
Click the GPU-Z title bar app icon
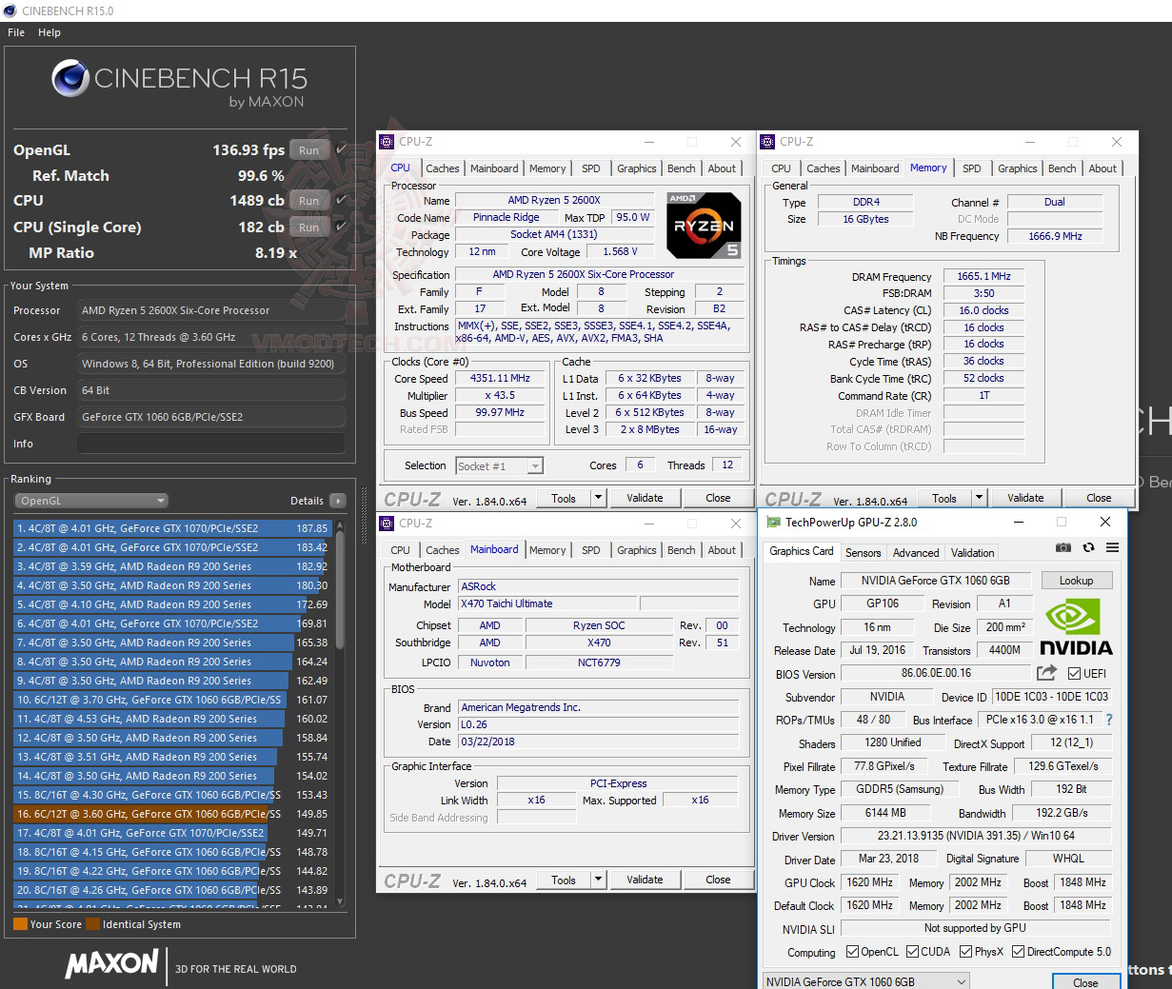[774, 523]
